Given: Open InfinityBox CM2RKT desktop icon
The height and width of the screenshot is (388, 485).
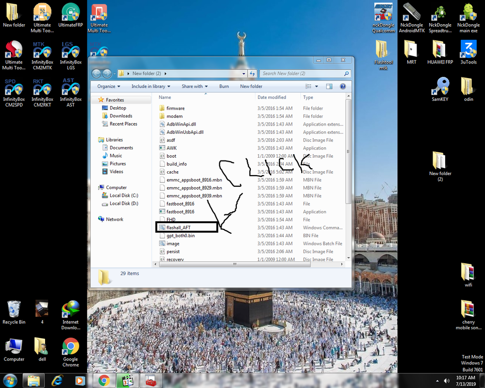Looking at the screenshot, I should (x=42, y=92).
